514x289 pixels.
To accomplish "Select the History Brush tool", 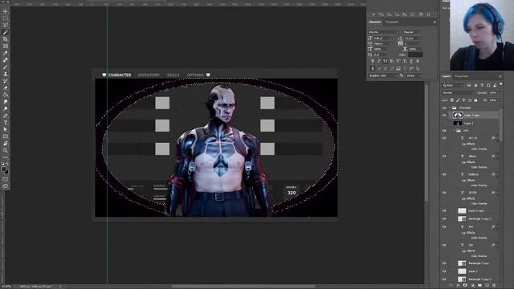I will pyautogui.click(x=6, y=81).
